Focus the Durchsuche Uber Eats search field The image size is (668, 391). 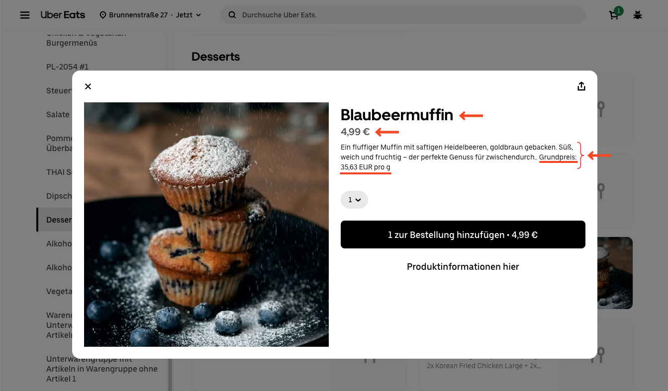point(403,15)
